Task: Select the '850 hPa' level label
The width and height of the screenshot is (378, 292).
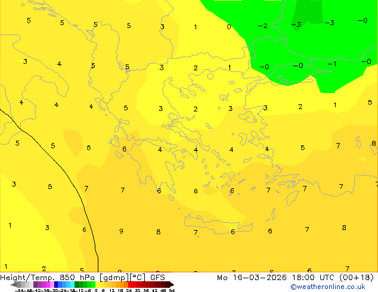Action: (x=78, y=278)
